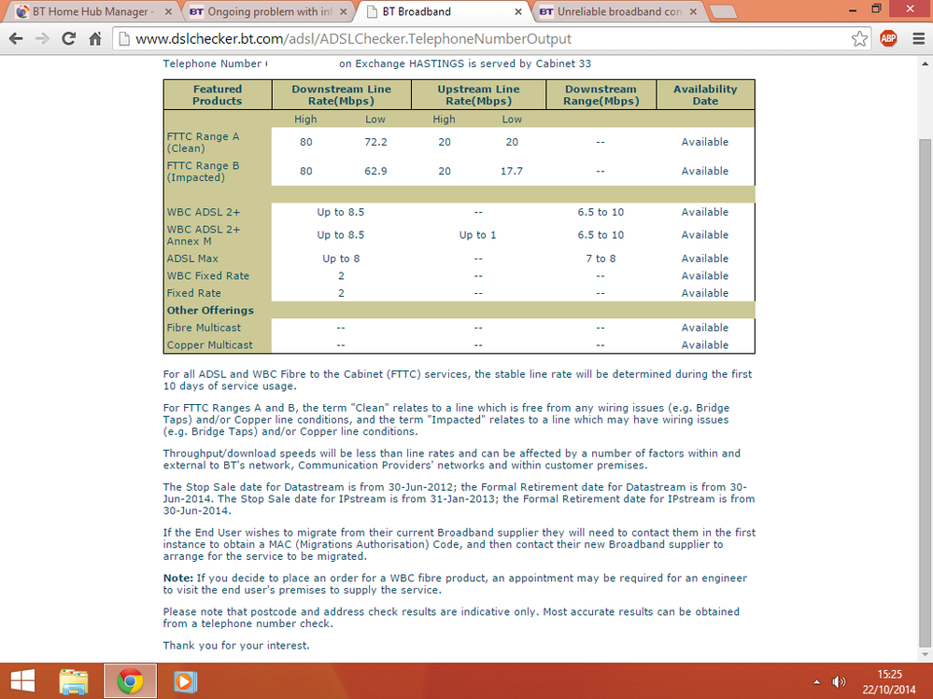This screenshot has height=699, width=933.
Task: Open the volume control in the tray
Action: pyautogui.click(x=839, y=682)
